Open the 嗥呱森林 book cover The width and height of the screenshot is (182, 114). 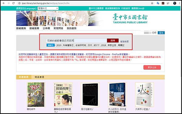[36, 95]
